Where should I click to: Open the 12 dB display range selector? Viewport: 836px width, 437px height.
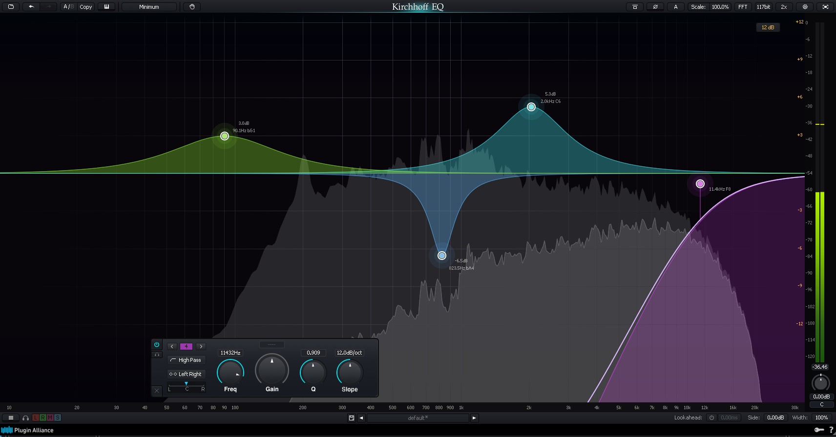pyautogui.click(x=768, y=27)
